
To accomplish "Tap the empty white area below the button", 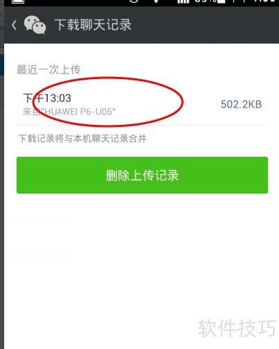I will pyautogui.click(x=142, y=255).
